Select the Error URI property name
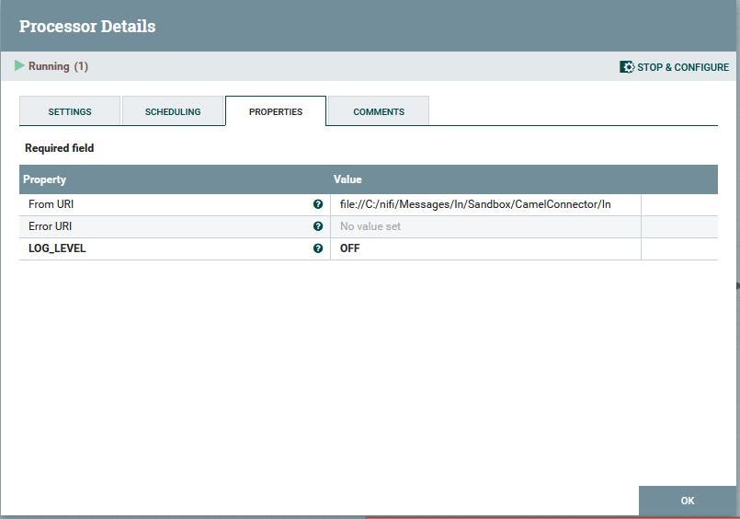Screen dimensions: 740x519 (50, 226)
